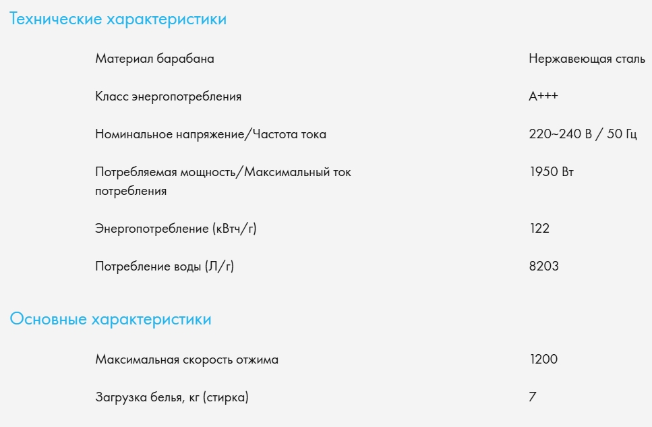The height and width of the screenshot is (427, 652).
Task: Click the 'Нержавеющая сталь' value
Action: click(587, 59)
